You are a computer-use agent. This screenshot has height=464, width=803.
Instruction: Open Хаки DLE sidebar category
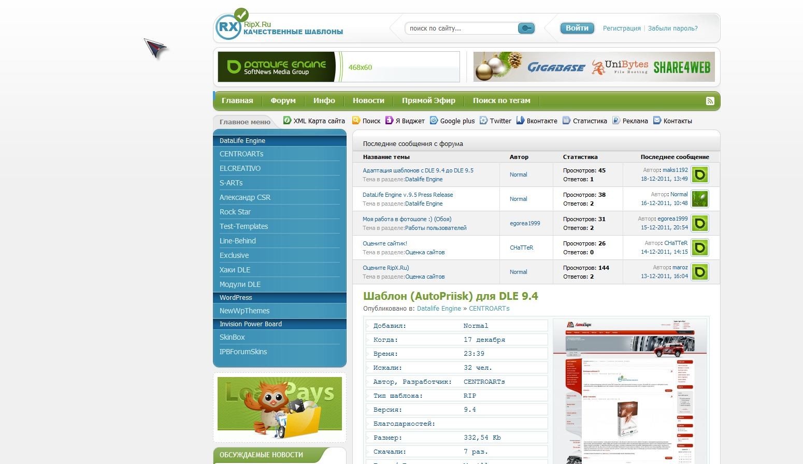235,270
